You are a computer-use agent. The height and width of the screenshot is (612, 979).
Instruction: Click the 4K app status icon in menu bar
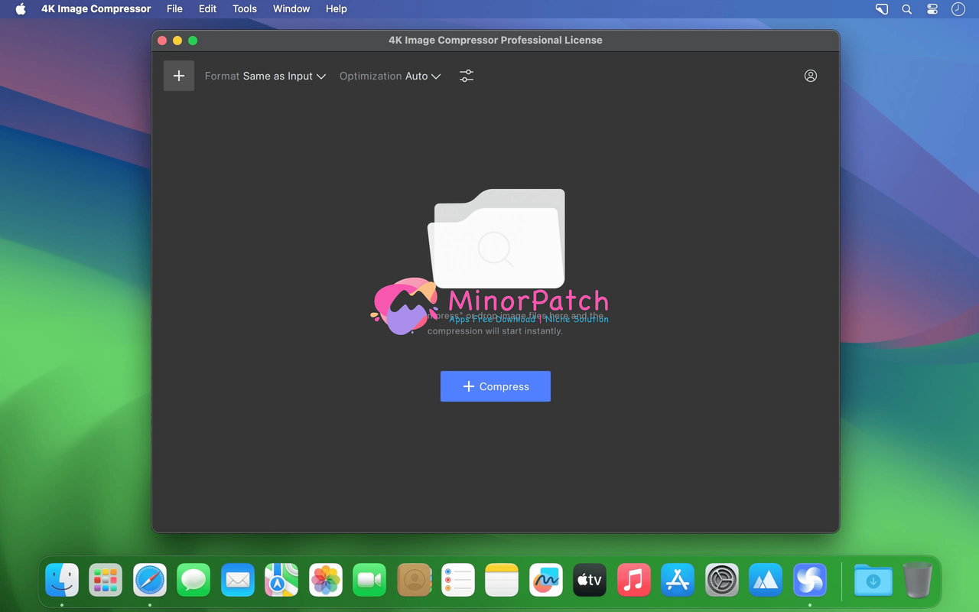pyautogui.click(x=881, y=9)
